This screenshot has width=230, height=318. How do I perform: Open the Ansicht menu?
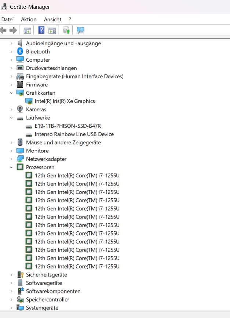tap(53, 19)
